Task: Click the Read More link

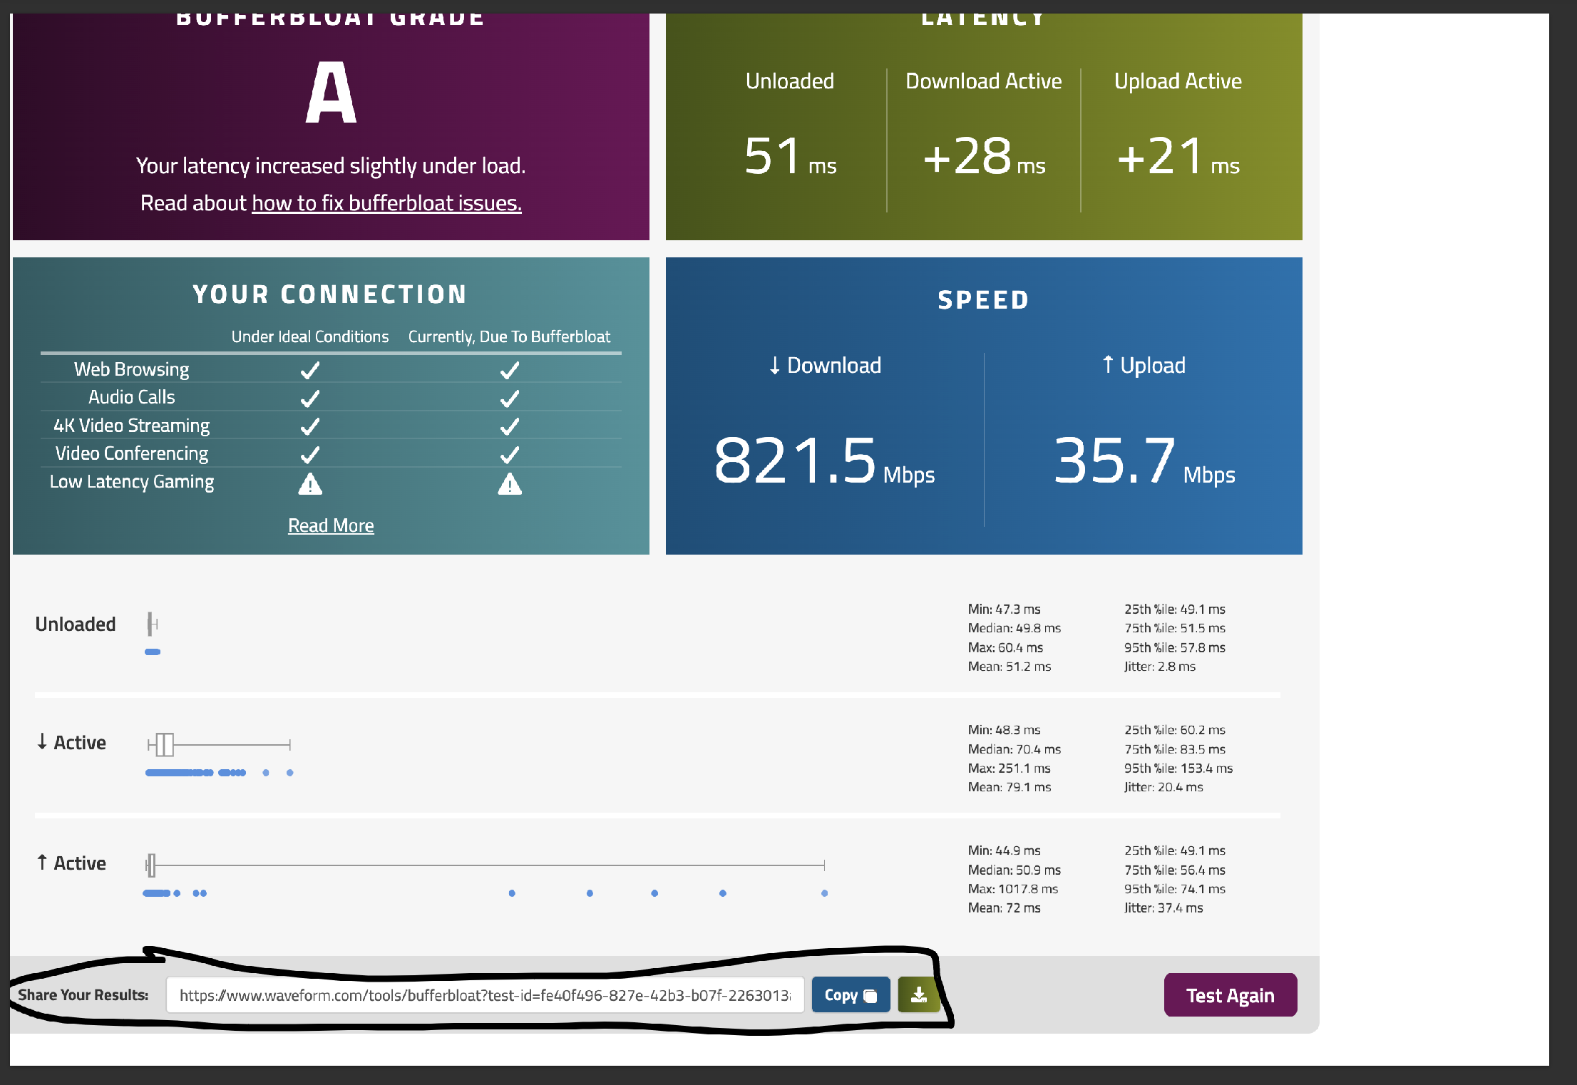Action: (331, 525)
